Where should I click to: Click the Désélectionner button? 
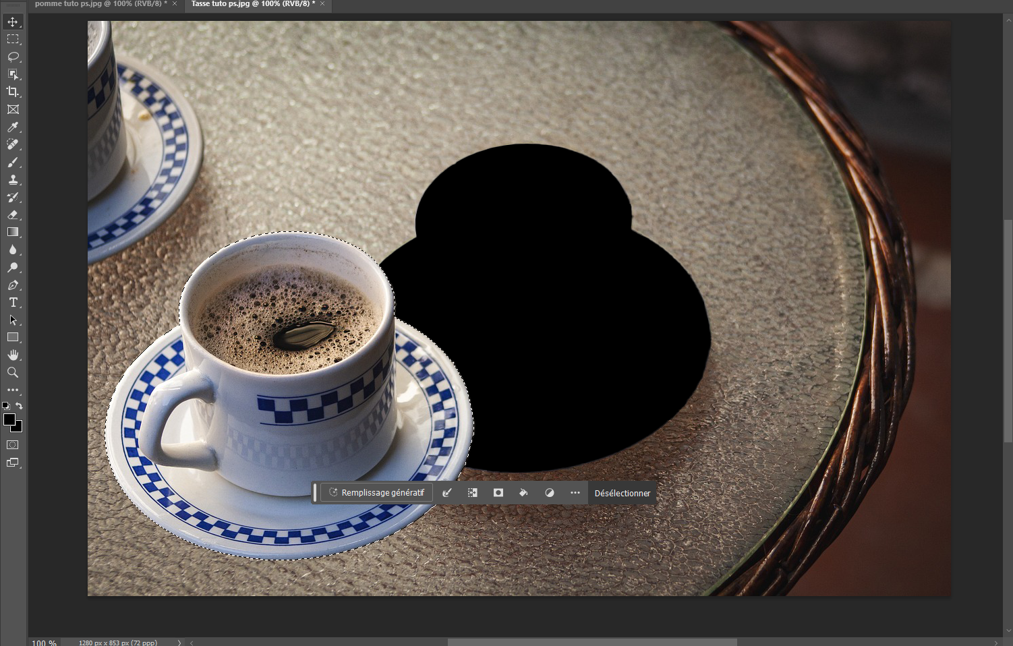622,493
